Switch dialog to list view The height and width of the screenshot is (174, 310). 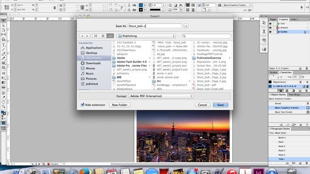click(x=103, y=36)
